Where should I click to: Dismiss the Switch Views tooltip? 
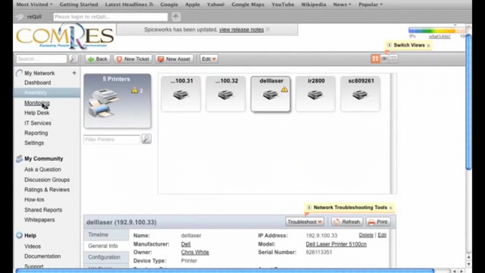(x=429, y=45)
